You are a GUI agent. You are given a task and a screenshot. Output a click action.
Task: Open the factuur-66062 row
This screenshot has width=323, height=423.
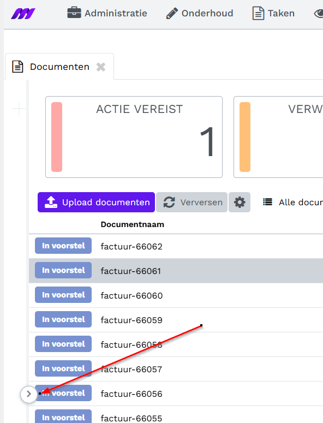[176, 246]
